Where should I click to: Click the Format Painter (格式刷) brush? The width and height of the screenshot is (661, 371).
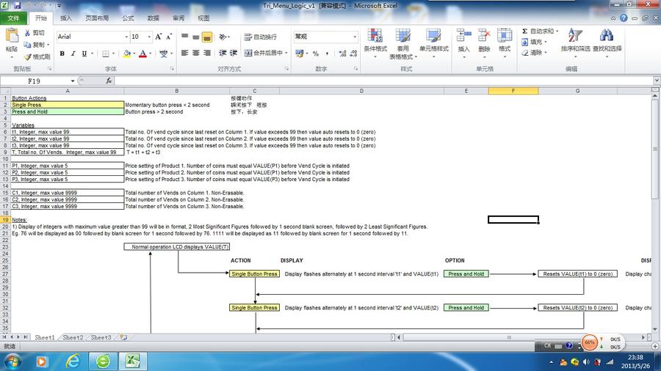(x=28, y=56)
